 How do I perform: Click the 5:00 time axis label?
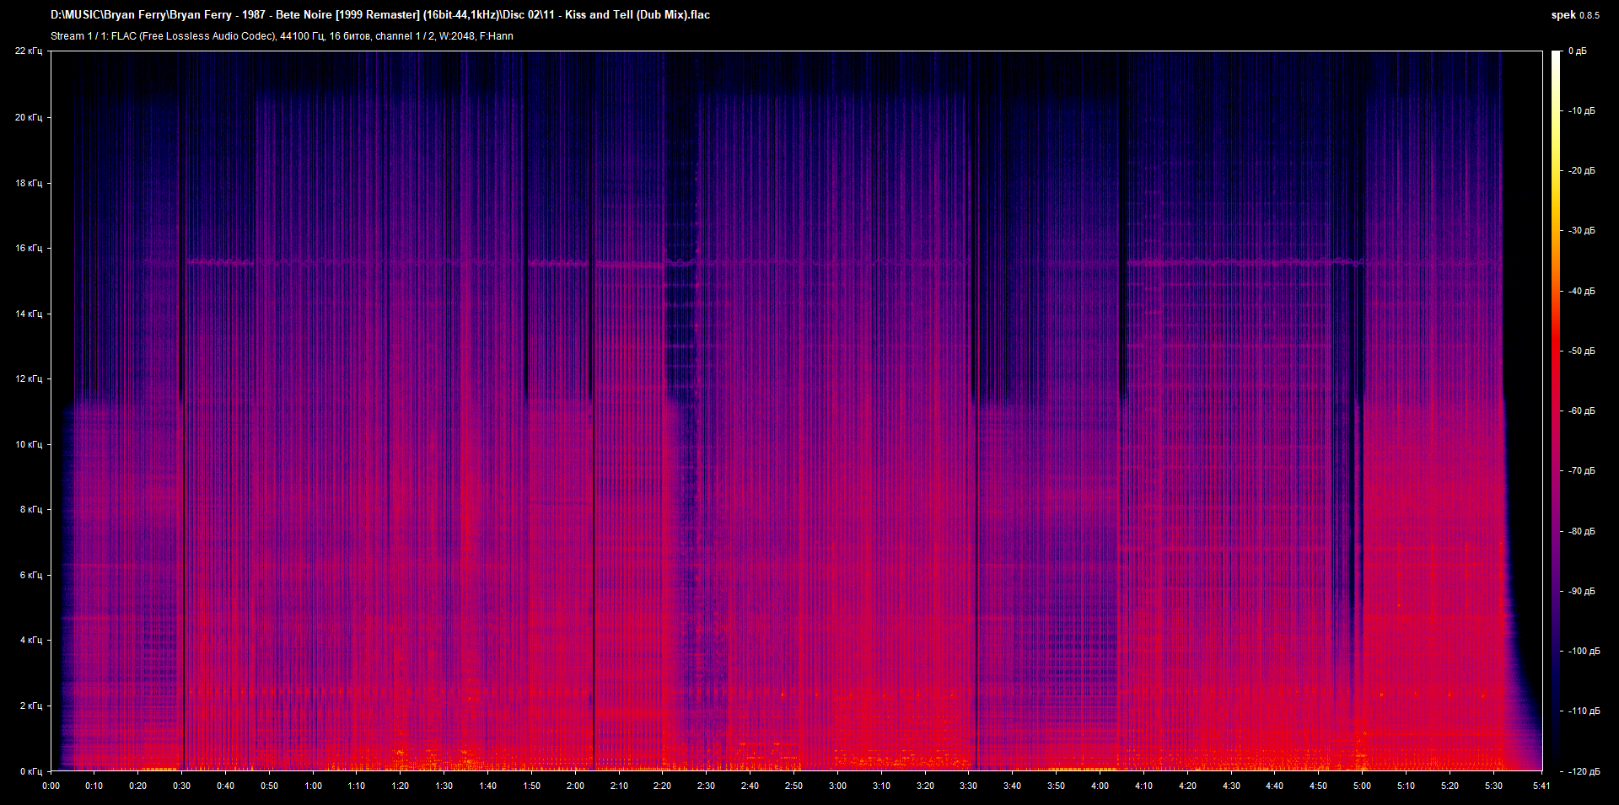pos(1362,786)
